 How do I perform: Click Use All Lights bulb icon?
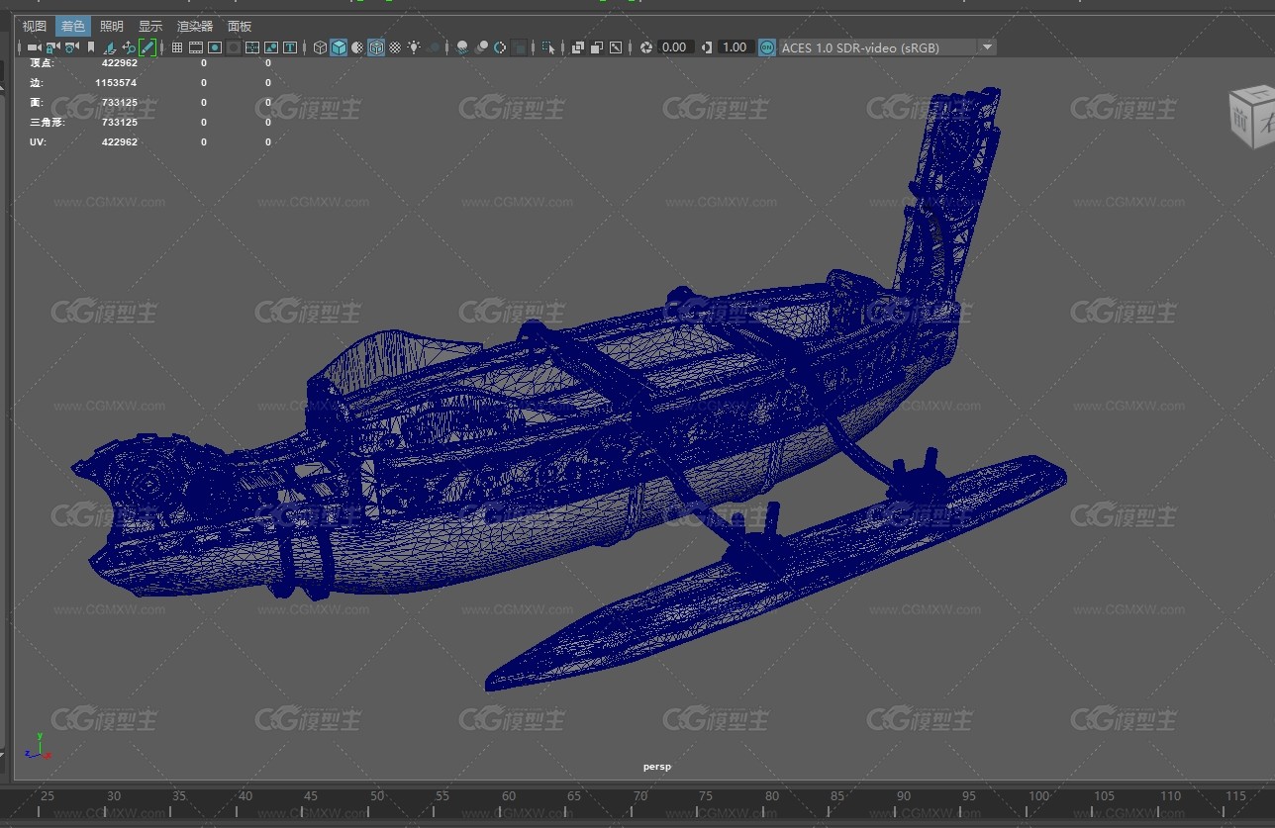point(414,47)
